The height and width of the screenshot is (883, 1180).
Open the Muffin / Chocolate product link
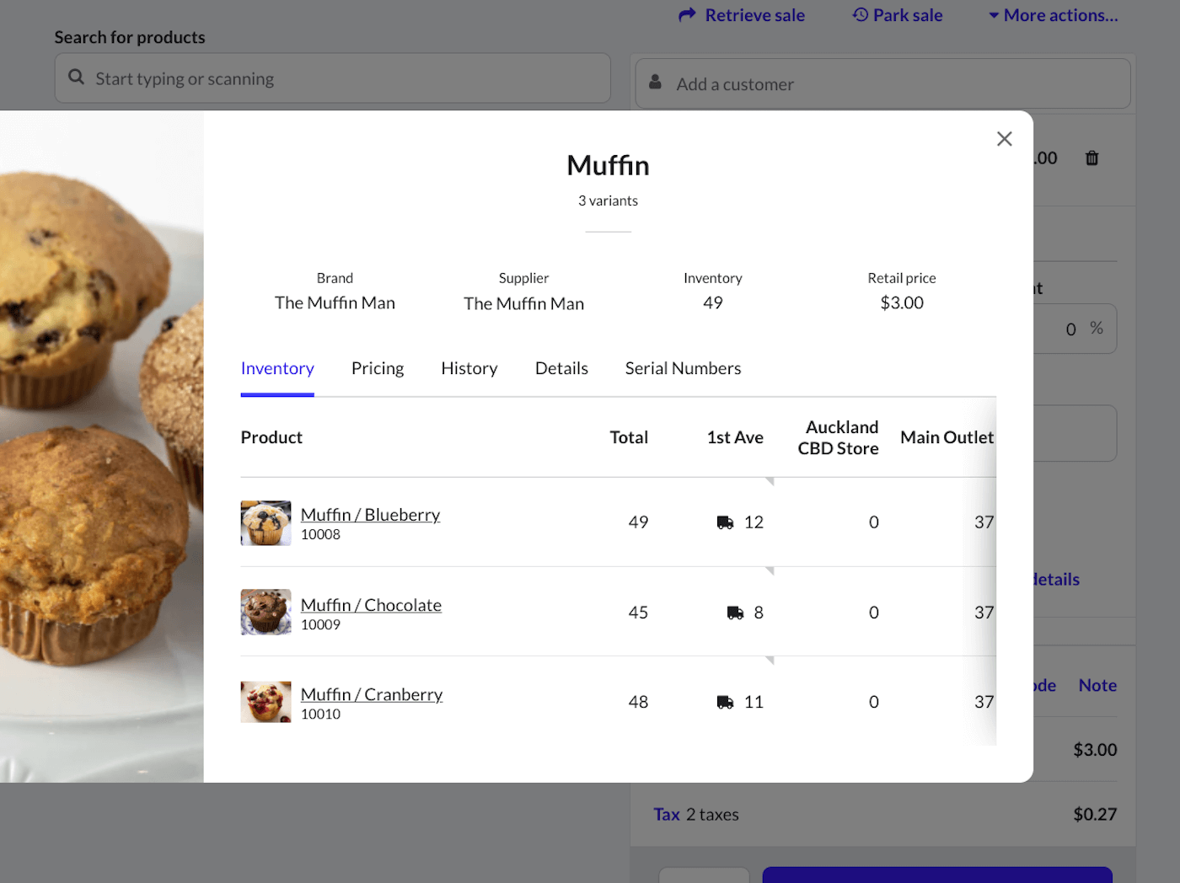[x=371, y=605]
